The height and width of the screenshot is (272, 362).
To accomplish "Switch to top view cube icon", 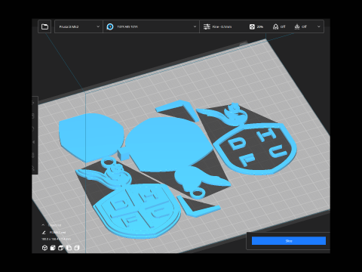I will pyautogui.click(x=61, y=248).
